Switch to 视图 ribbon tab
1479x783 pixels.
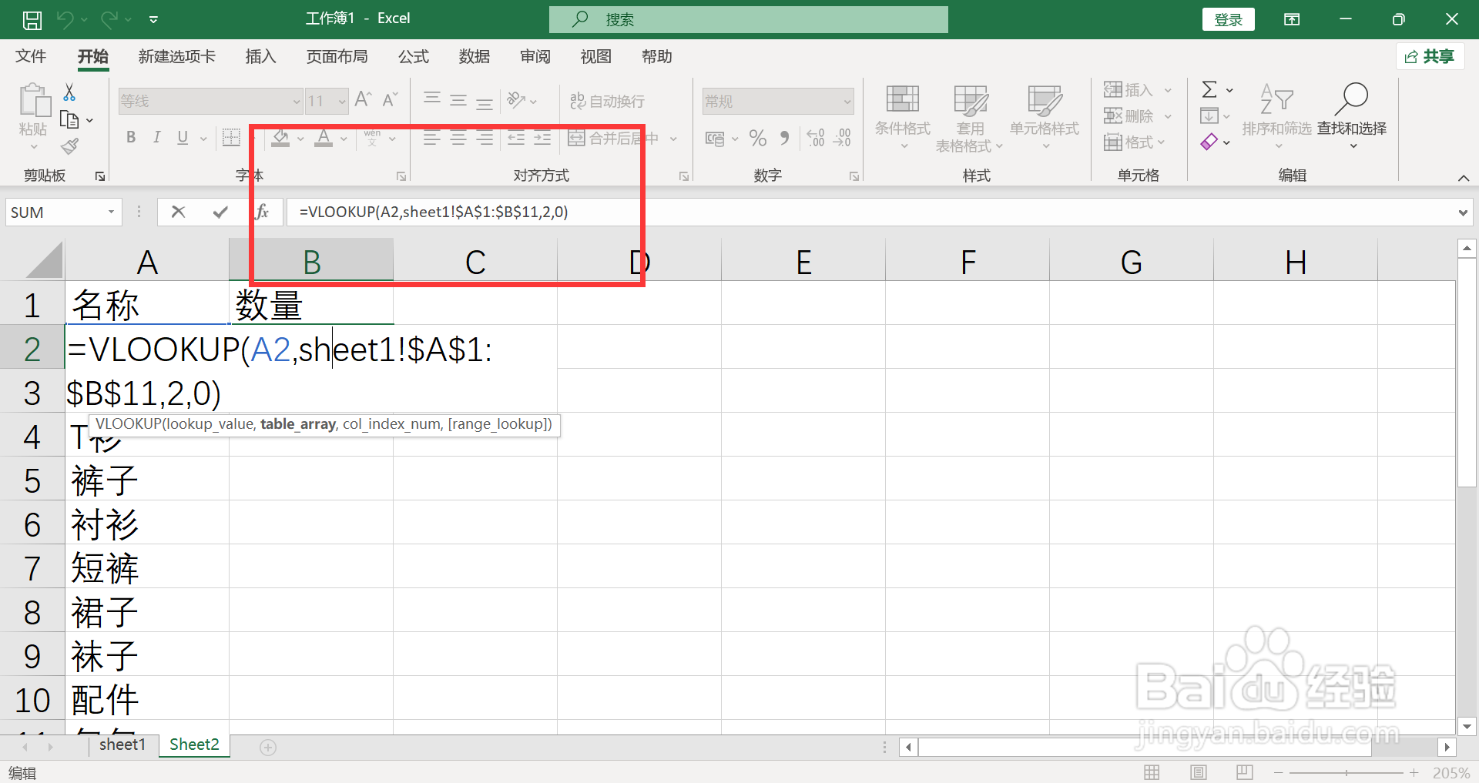596,56
